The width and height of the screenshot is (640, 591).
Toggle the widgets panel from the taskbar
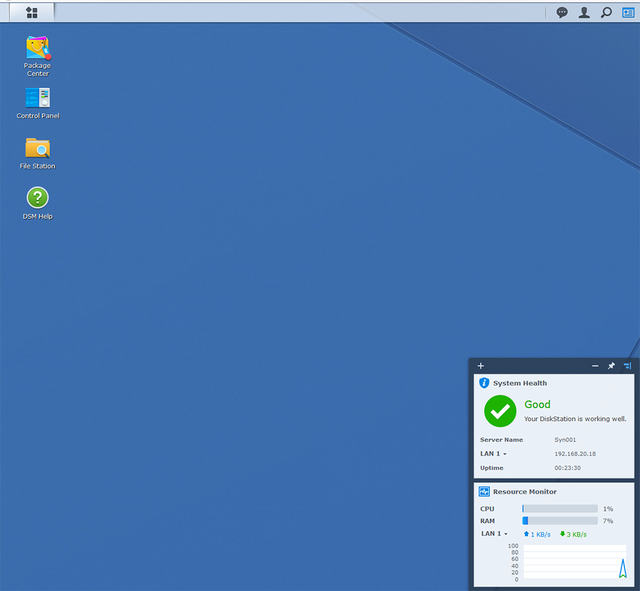click(x=628, y=13)
